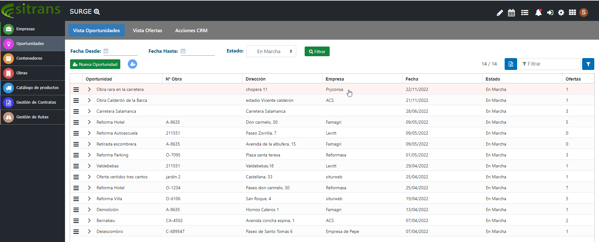Image resolution: width=599 pixels, height=242 pixels.
Task: Expand the 'Bernabeu' opportunity row
Action: tap(89, 220)
